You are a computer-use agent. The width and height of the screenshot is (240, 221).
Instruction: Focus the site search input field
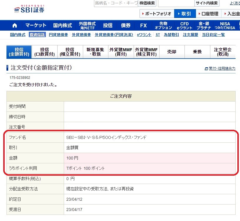[x=176, y=3]
